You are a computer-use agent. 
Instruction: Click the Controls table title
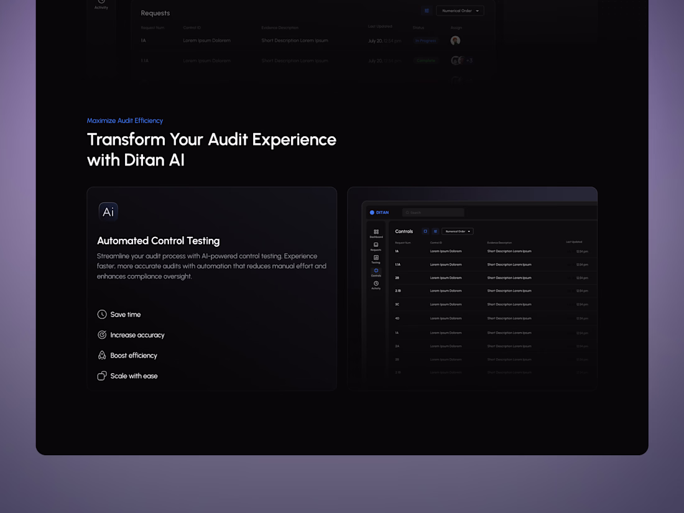tap(404, 232)
